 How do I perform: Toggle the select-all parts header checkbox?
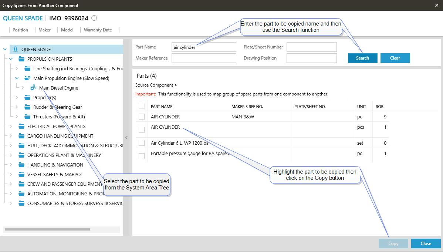coord(142,106)
